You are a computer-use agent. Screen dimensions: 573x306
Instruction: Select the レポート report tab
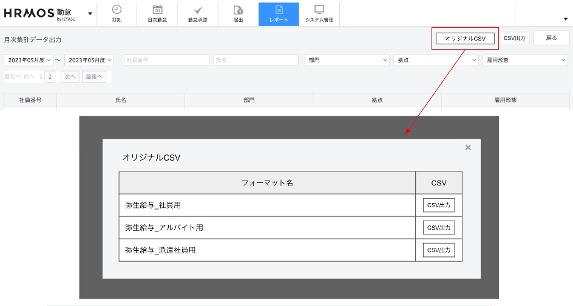279,13
